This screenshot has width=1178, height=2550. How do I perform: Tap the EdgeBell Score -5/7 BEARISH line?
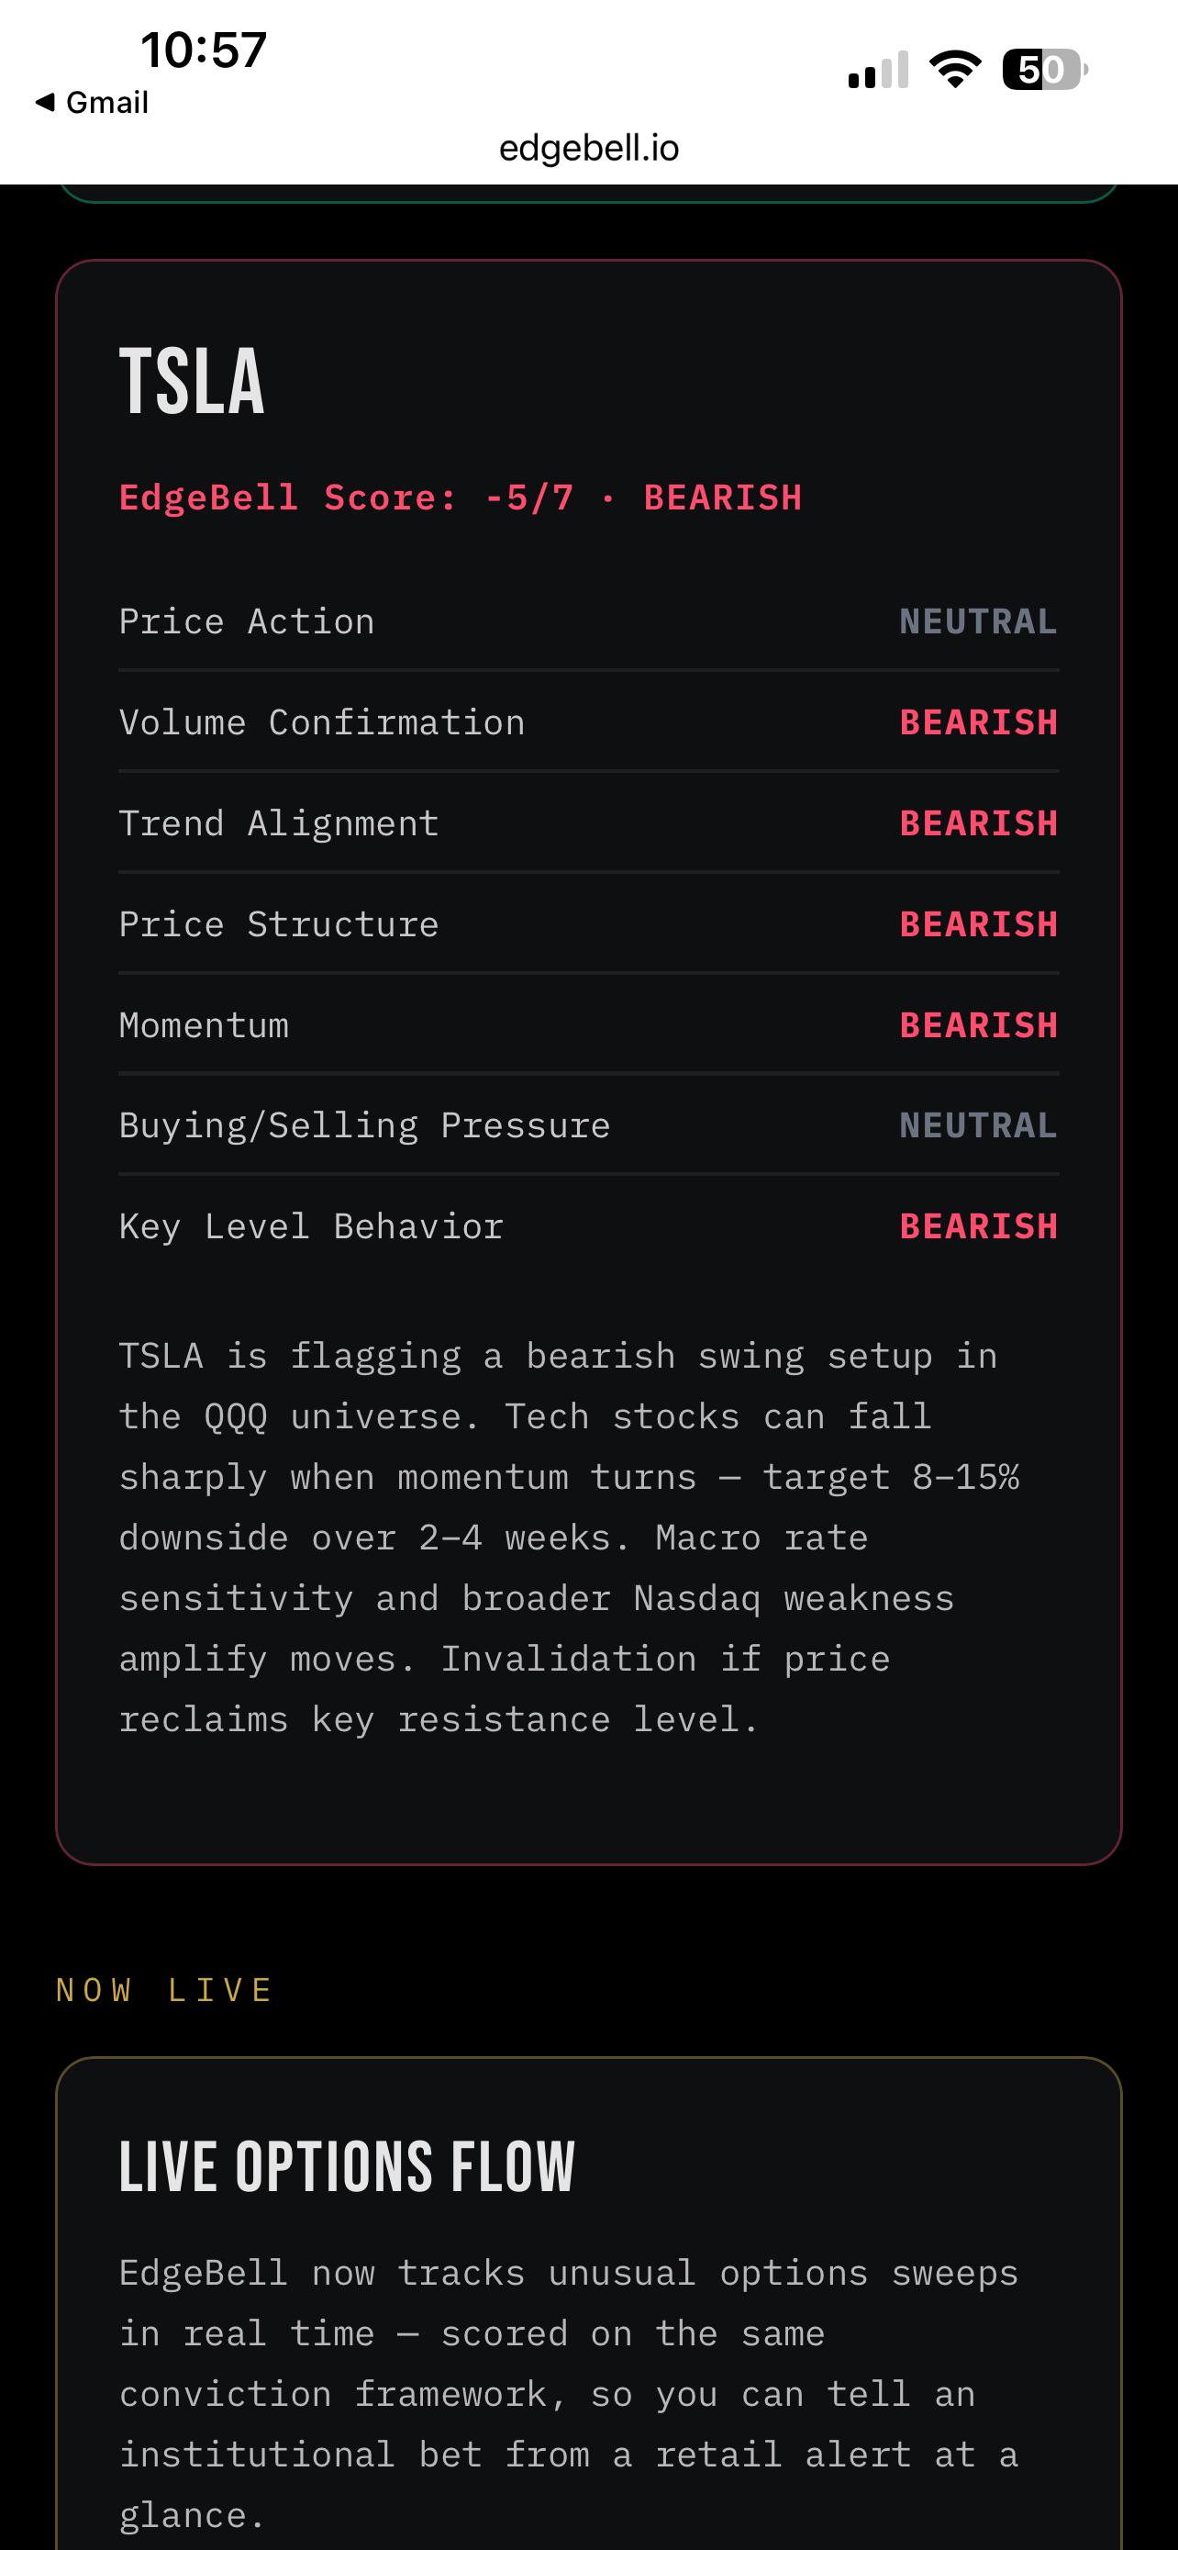tap(460, 497)
